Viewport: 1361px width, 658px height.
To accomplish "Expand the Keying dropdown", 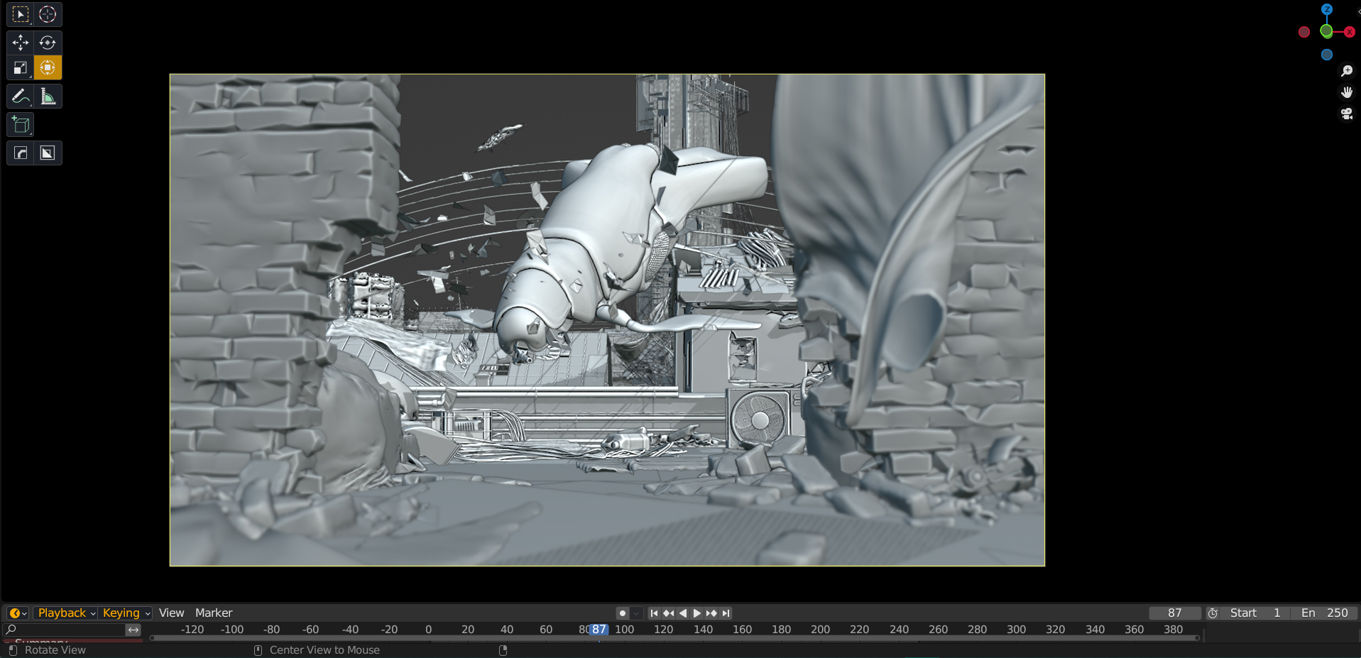I will pyautogui.click(x=126, y=613).
